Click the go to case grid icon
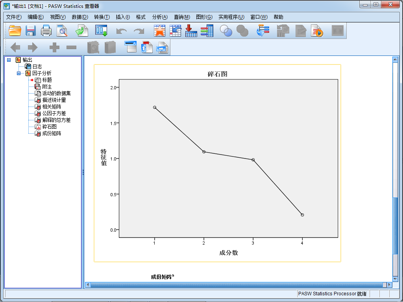Viewport: 403px width, 302px height. tap(176, 31)
